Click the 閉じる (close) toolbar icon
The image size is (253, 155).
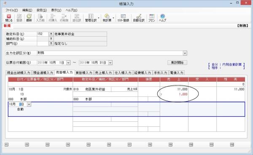click(9, 18)
